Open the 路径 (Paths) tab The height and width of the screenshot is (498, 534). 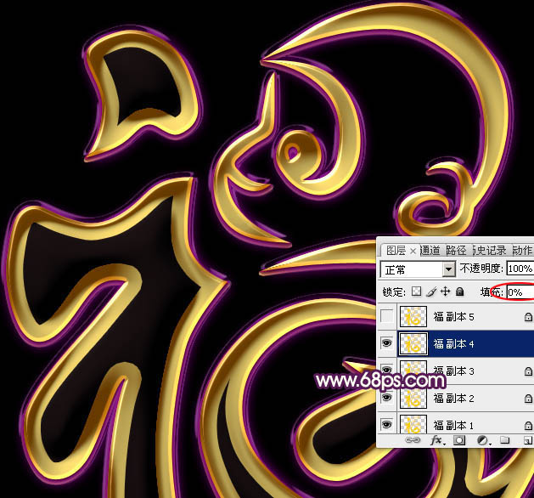[456, 251]
